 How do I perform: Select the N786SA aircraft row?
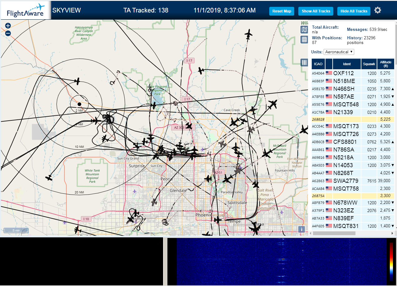pyautogui.click(x=353, y=150)
